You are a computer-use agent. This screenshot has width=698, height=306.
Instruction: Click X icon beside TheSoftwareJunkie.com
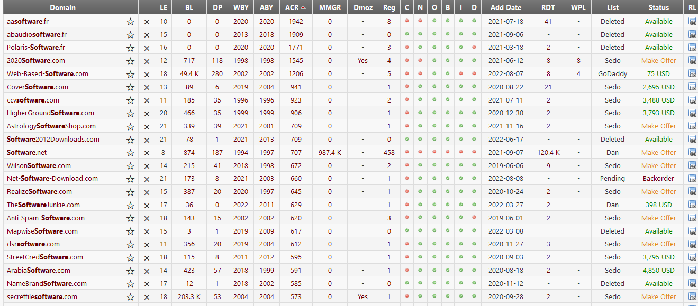coord(147,205)
